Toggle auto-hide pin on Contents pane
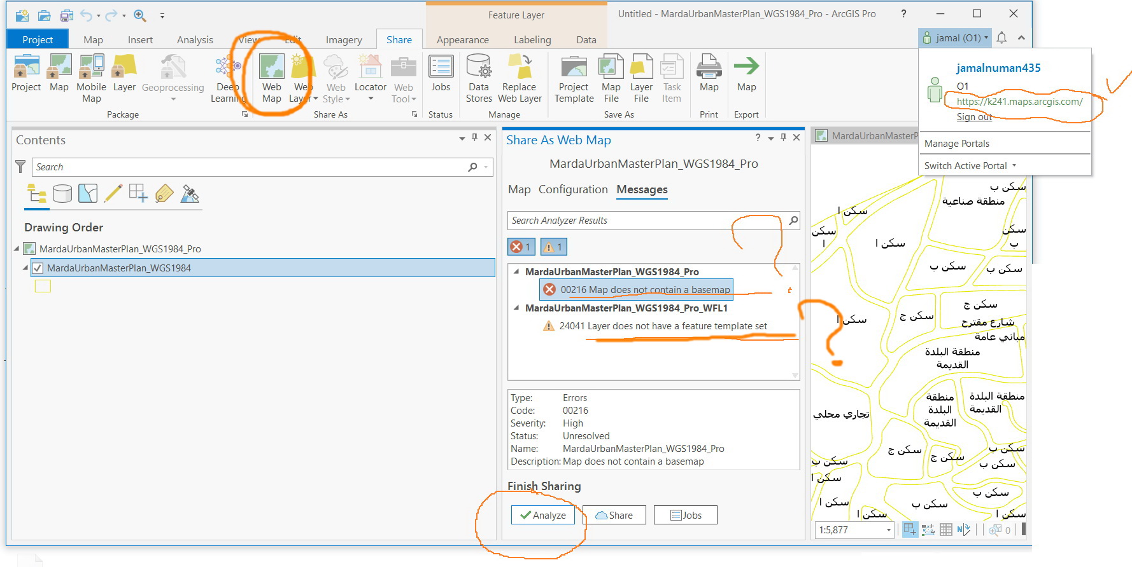1132x567 pixels. (474, 137)
